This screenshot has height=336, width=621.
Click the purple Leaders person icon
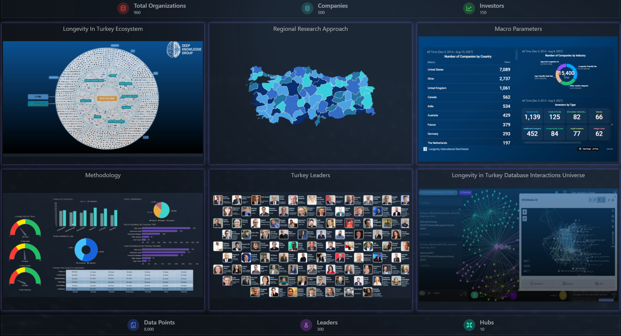click(306, 325)
